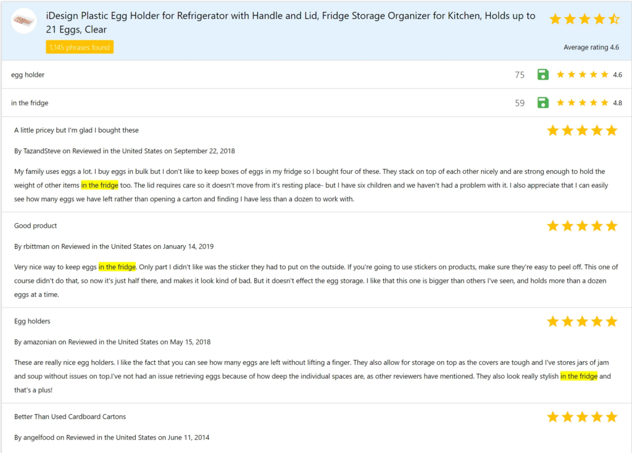Click the egg holder product thumbnail
Screen dimensions: 632x453
[23, 20]
